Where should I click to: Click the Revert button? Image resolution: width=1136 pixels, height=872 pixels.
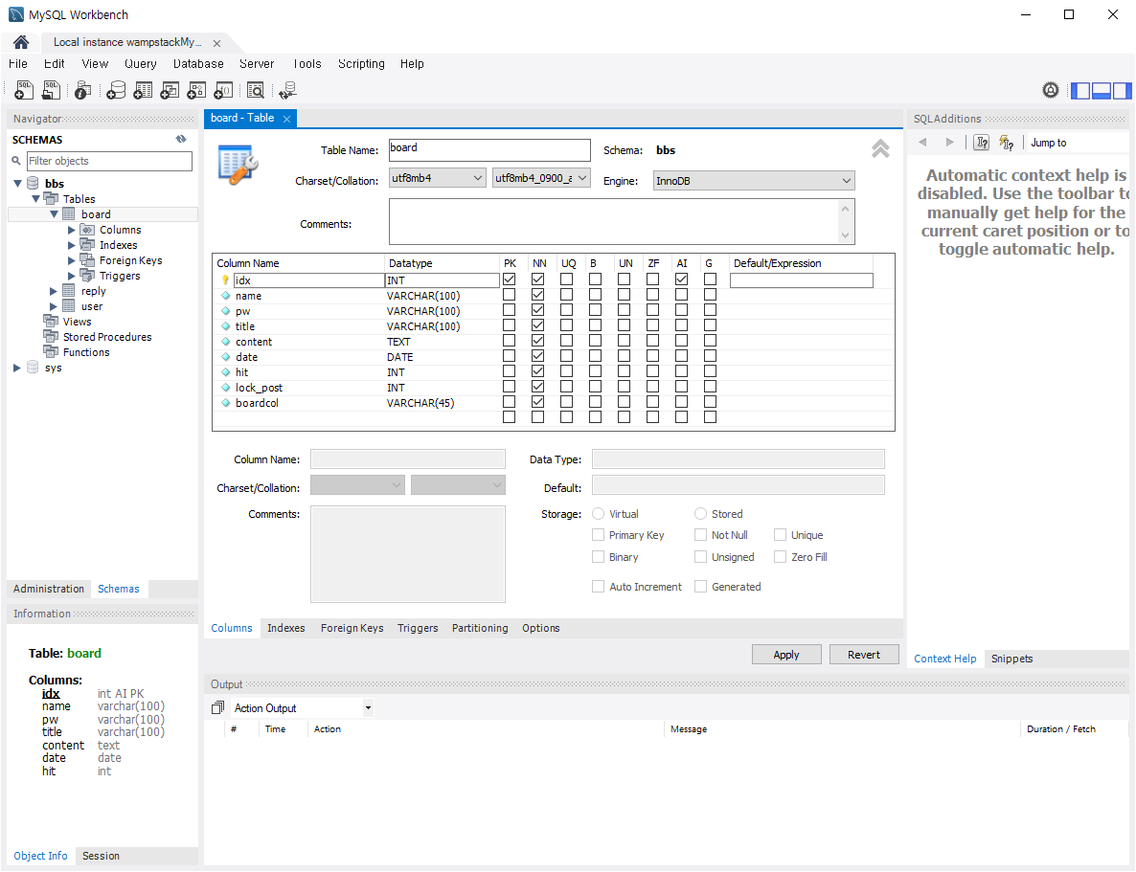[864, 654]
